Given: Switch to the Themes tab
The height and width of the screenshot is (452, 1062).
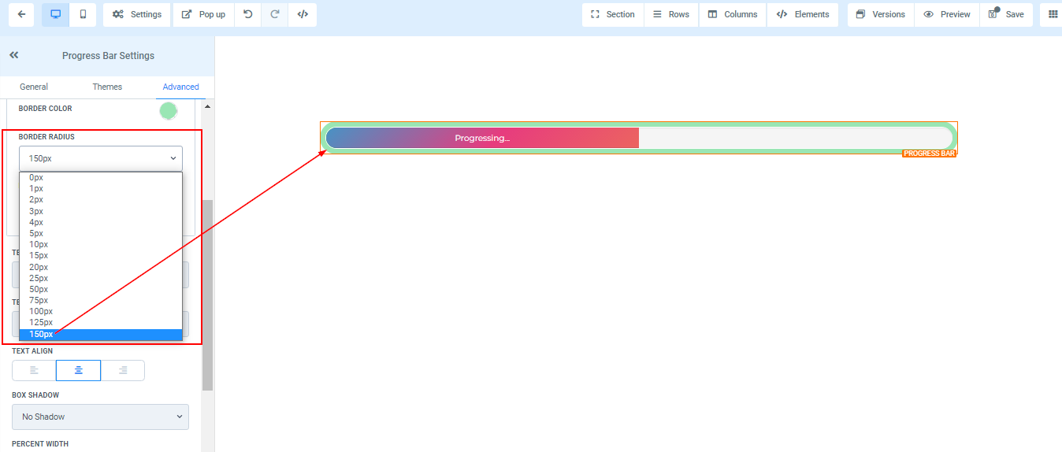Looking at the screenshot, I should [107, 87].
